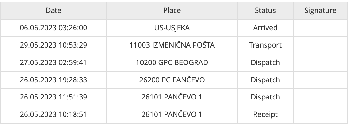The width and height of the screenshot is (351, 132).
Task: Select the 26200 PC PANČEVO cell
Action: point(172,80)
